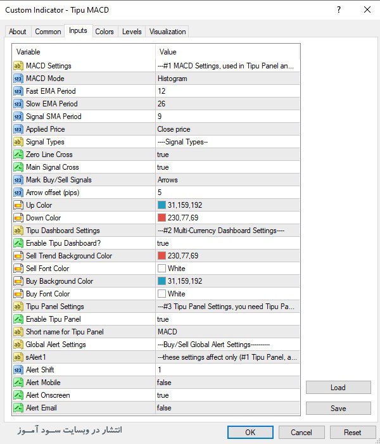Image resolution: width=380 pixels, height=444 pixels.
Task: Click the Up Color row icon
Action: 18,205
